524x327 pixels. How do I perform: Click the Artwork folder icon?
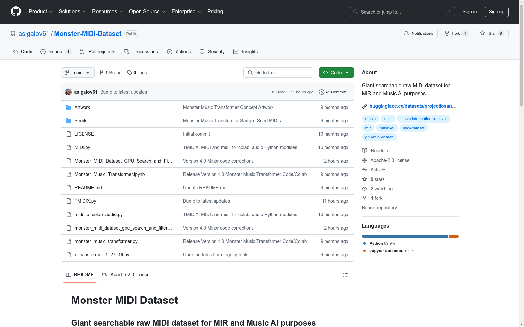69,107
